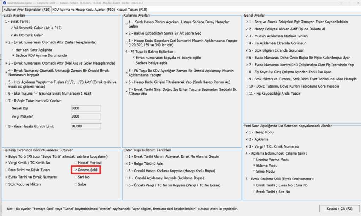Toggle Evrak Tarihi ve Evrak Numarası checkbox
The width and height of the screenshot is (361, 216).
(6, 177)
